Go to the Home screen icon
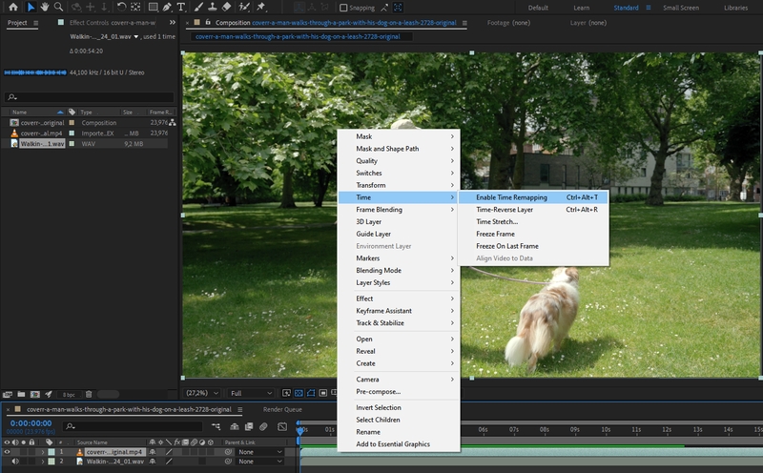The width and height of the screenshot is (763, 473). point(13,7)
